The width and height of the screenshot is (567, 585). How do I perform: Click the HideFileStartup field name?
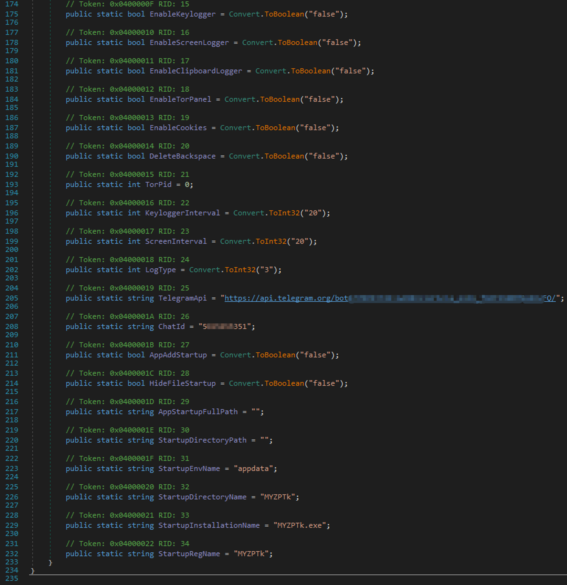(x=182, y=383)
